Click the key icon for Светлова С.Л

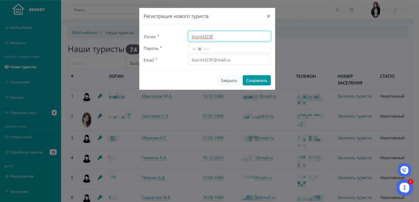pyautogui.click(x=100, y=116)
